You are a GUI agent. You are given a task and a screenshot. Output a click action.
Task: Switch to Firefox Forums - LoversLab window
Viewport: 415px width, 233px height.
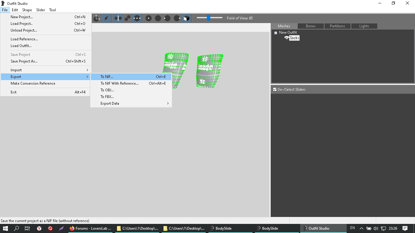tap(91, 228)
